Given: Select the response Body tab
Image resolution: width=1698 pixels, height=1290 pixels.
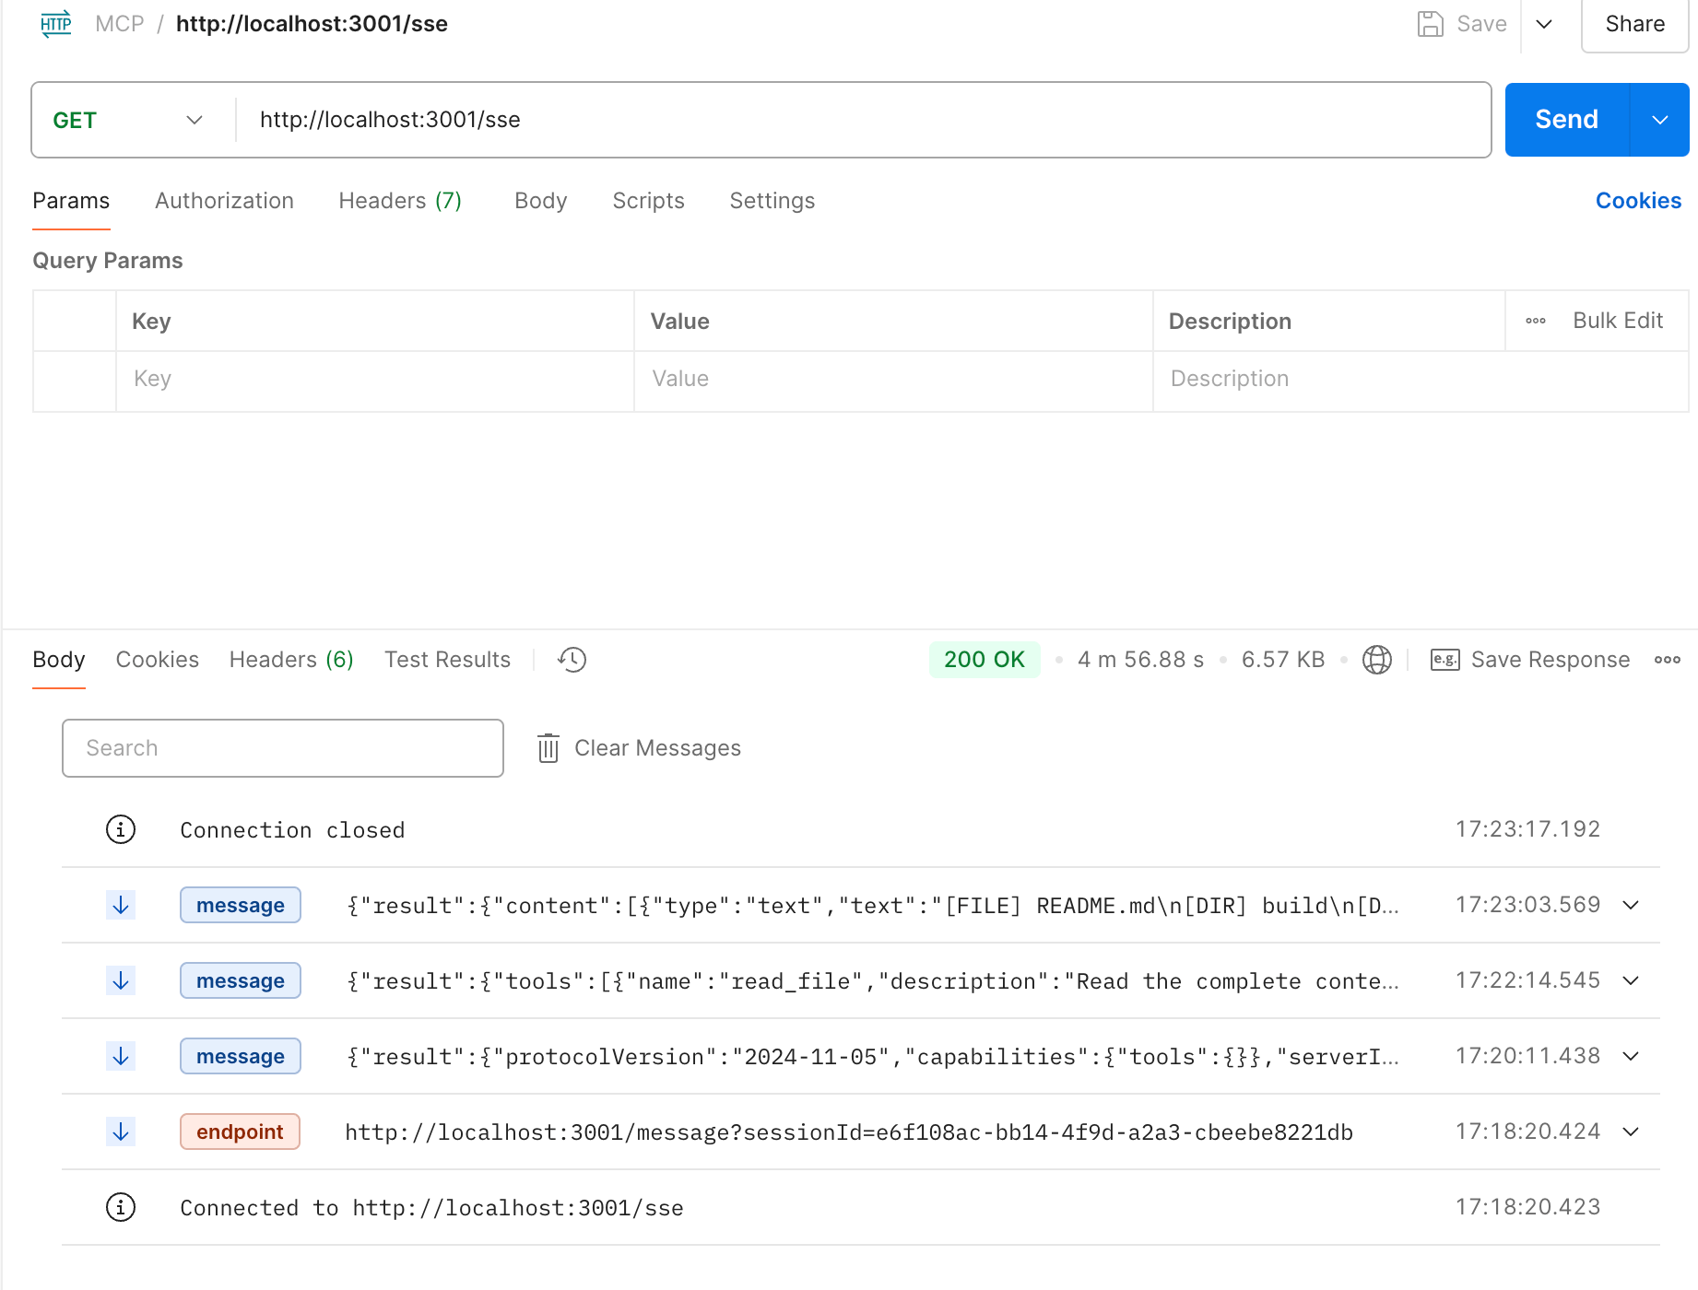Looking at the screenshot, I should coord(59,660).
